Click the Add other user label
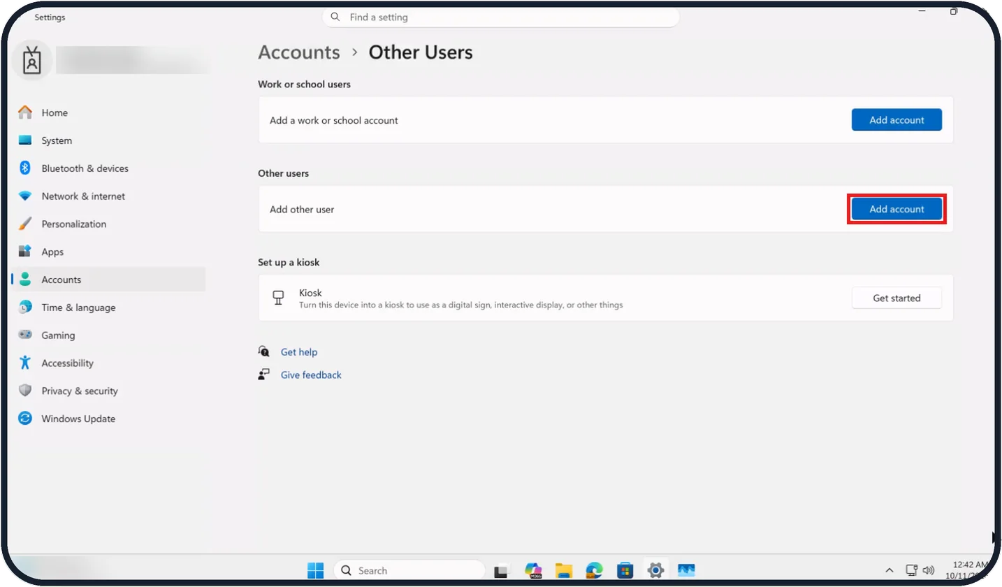The height and width of the screenshot is (587, 1002). tap(302, 210)
